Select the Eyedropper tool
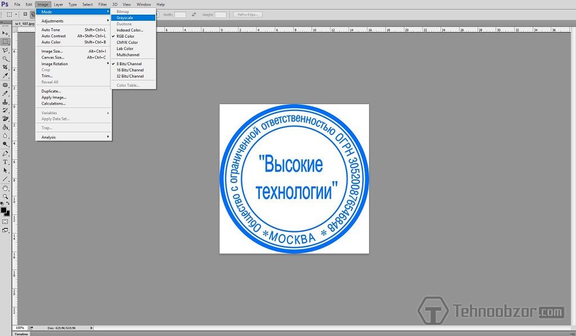Screen dimensions: 576x336 [5, 76]
